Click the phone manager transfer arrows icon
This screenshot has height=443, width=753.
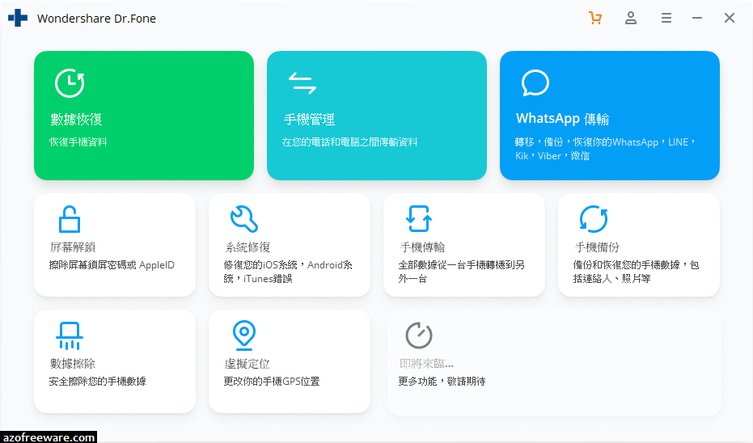point(302,83)
